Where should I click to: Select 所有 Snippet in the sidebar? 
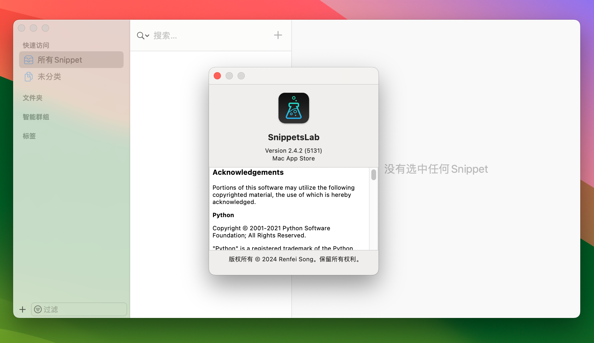pyautogui.click(x=60, y=60)
